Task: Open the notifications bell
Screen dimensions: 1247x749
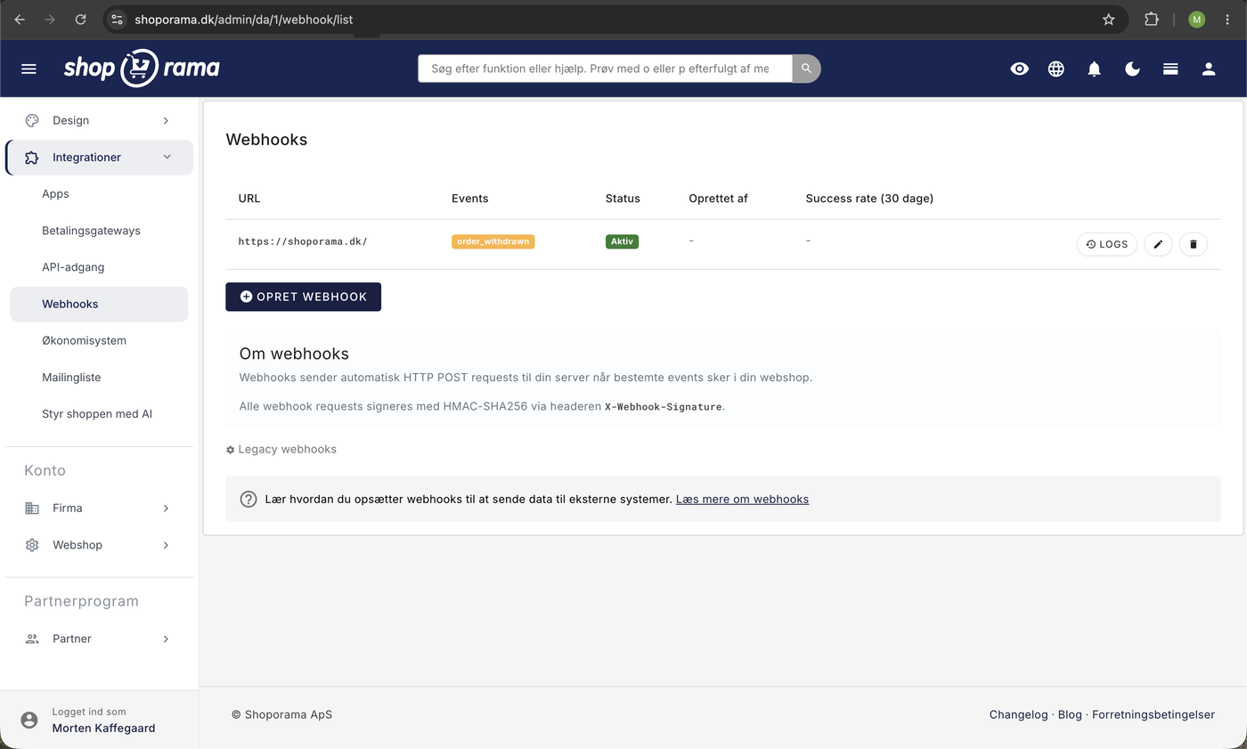Action: pyautogui.click(x=1095, y=69)
